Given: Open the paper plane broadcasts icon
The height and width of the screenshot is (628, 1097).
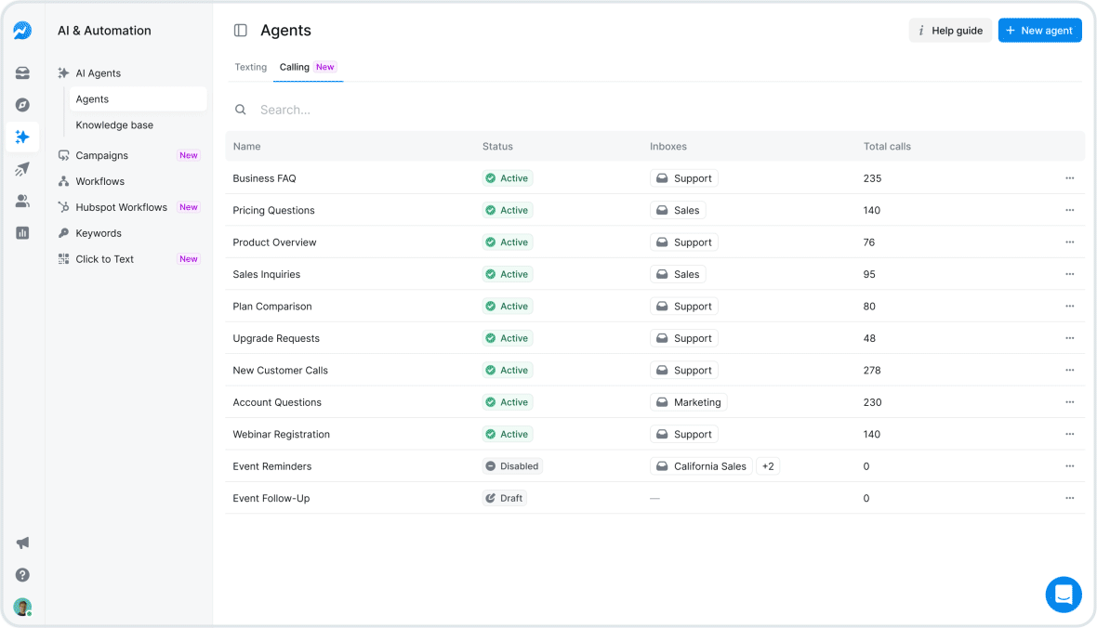Looking at the screenshot, I should pyautogui.click(x=22, y=168).
